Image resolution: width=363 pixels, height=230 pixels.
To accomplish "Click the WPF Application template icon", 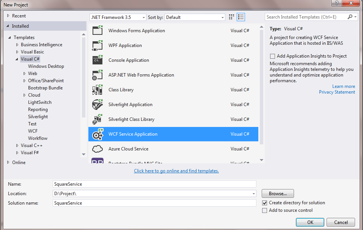I will click(97, 45).
